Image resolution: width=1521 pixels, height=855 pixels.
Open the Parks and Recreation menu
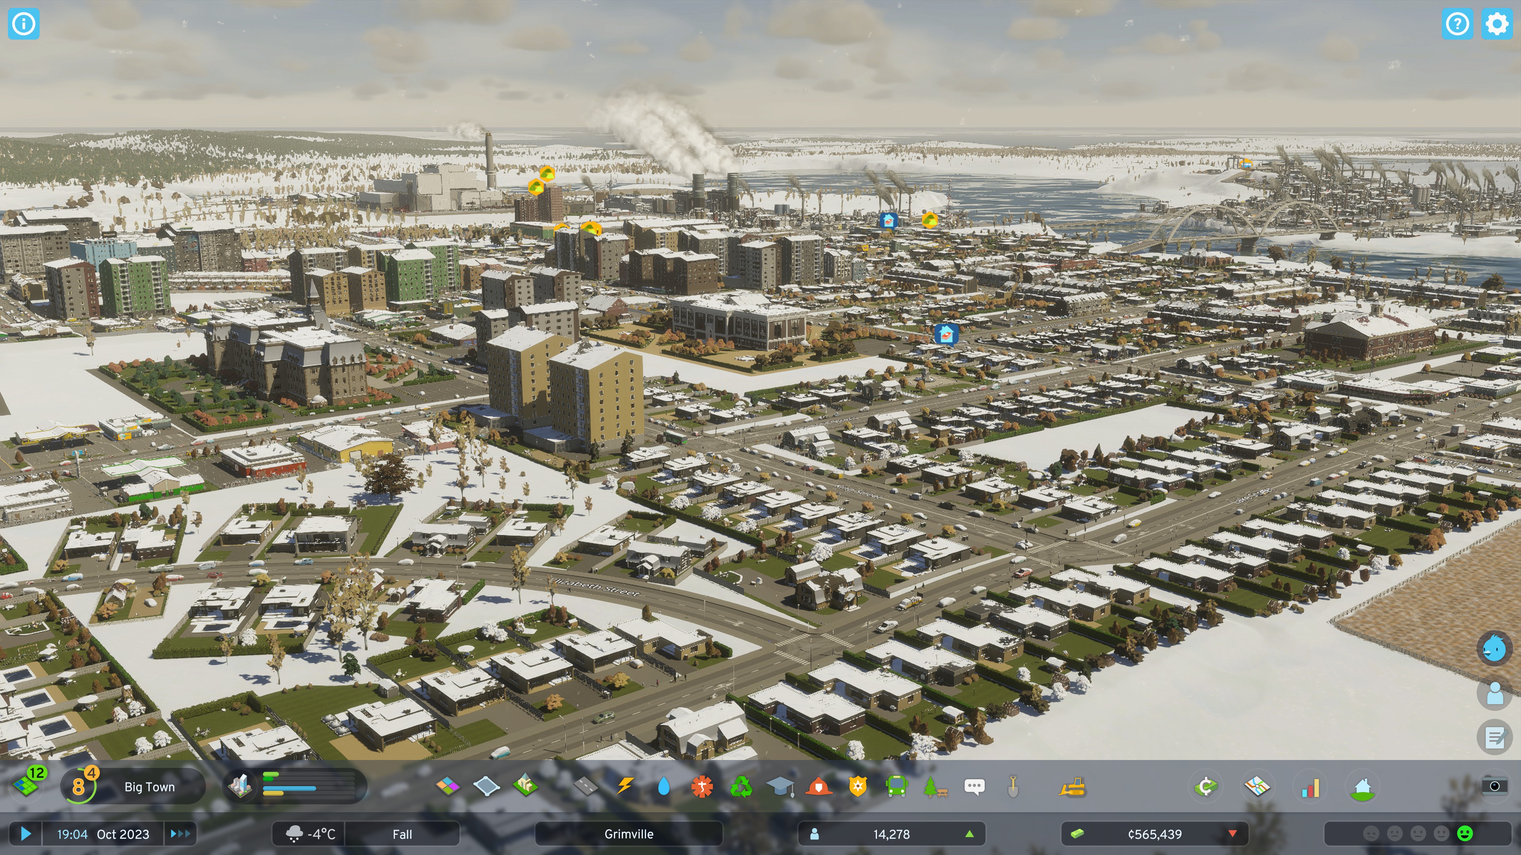(x=935, y=786)
